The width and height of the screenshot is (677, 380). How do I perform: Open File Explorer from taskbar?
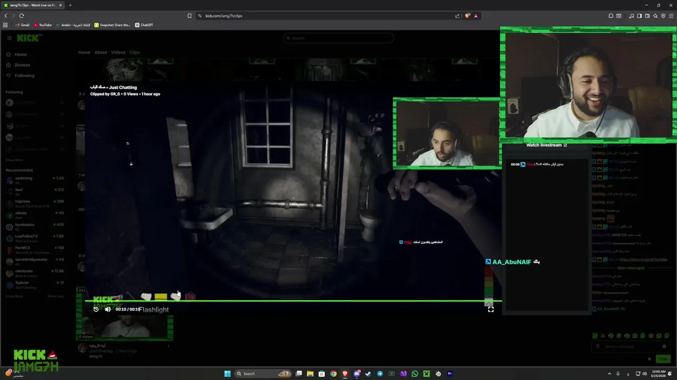pos(310,374)
